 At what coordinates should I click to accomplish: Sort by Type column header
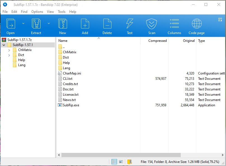[x=201, y=41]
